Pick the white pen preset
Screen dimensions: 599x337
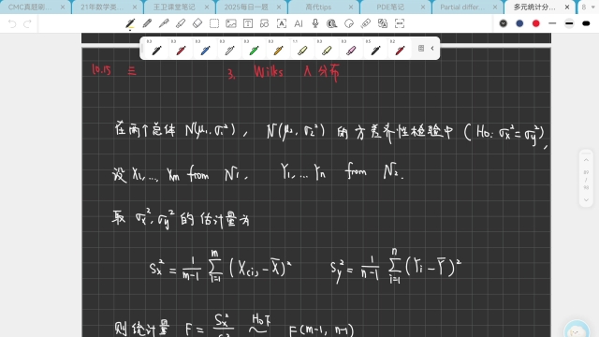tap(229, 49)
